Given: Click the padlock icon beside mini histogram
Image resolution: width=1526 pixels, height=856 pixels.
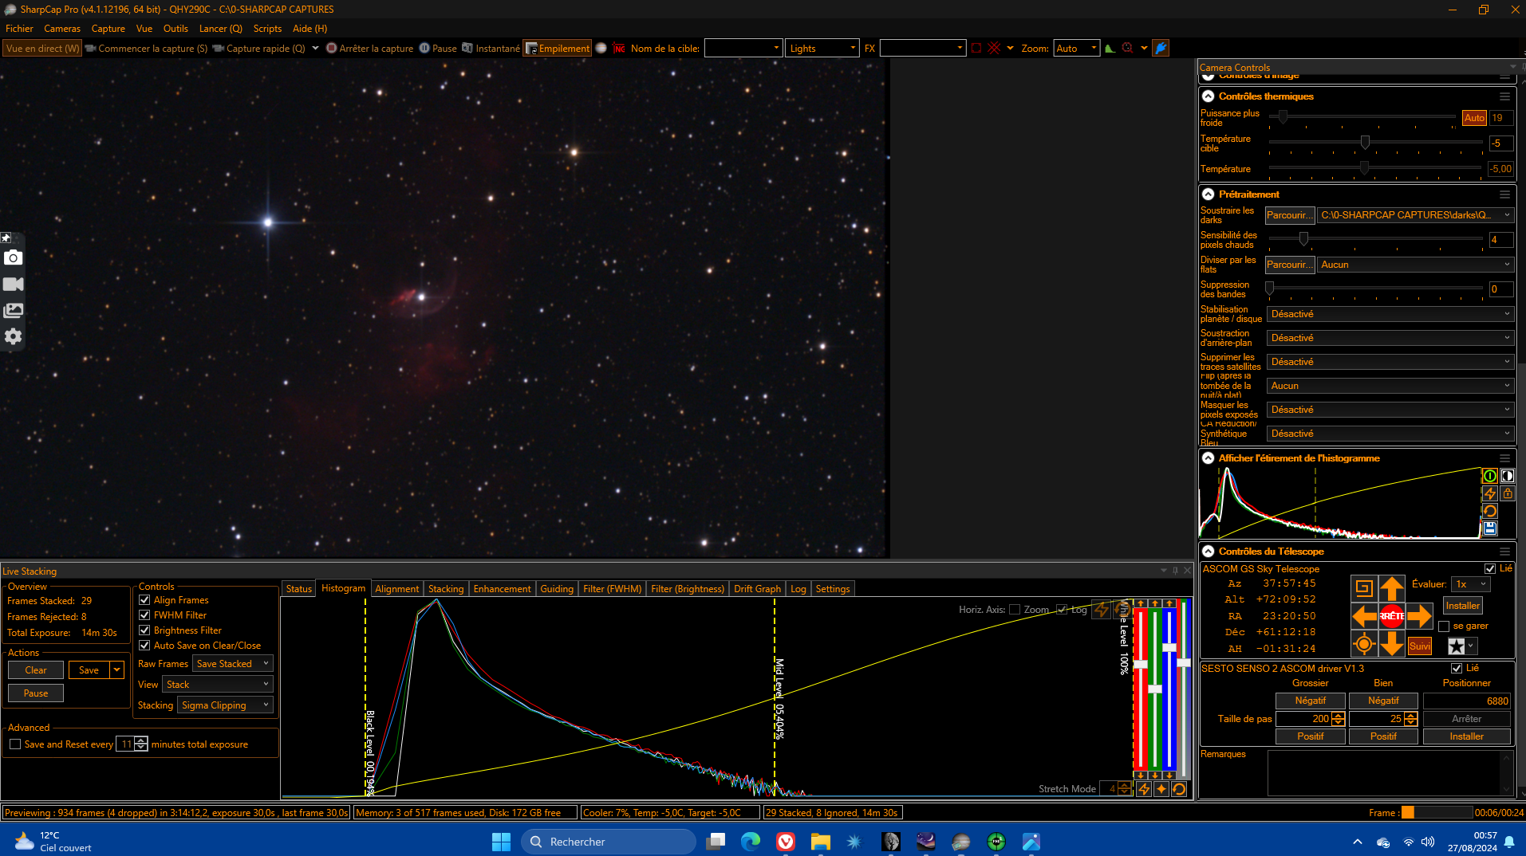Looking at the screenshot, I should coord(1507,493).
